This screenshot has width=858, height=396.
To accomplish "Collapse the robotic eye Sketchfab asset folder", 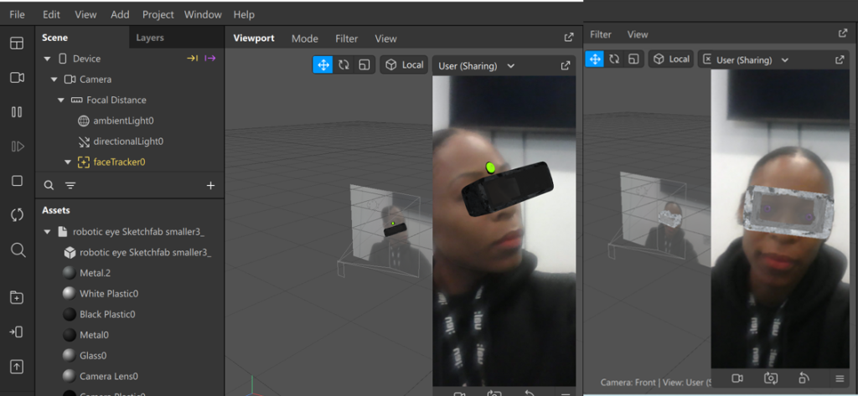I will click(x=47, y=232).
